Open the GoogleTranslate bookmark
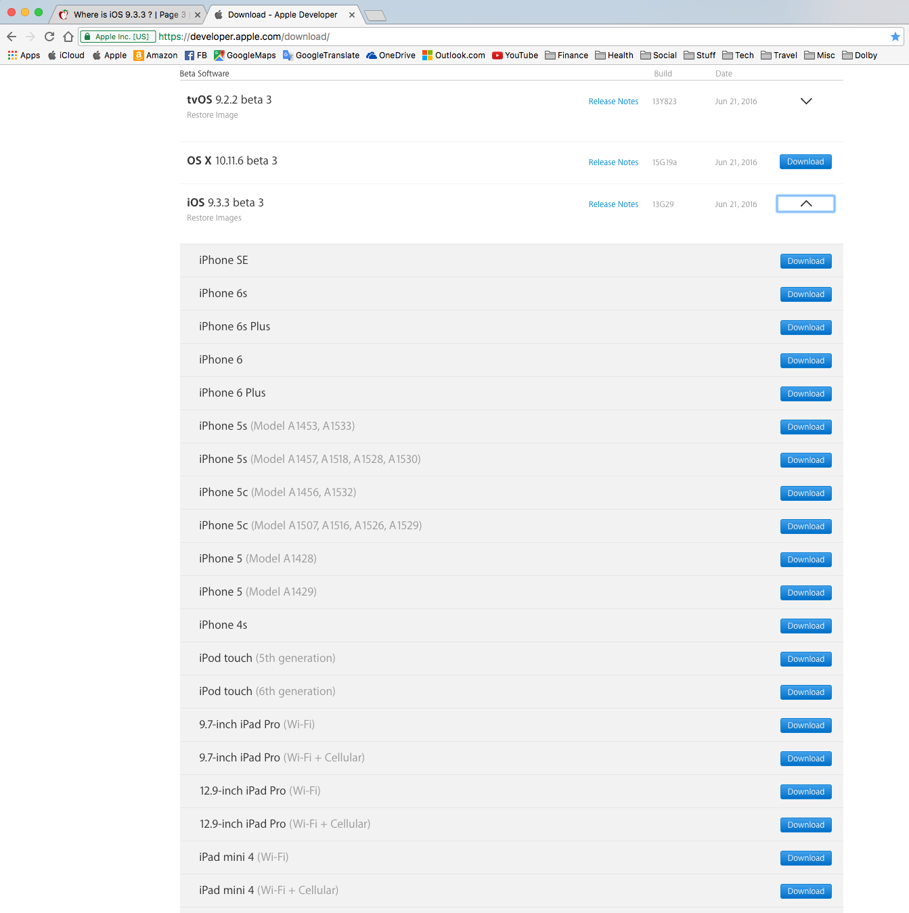The width and height of the screenshot is (909, 913). coord(322,55)
